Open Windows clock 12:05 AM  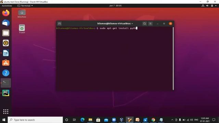point(205,120)
